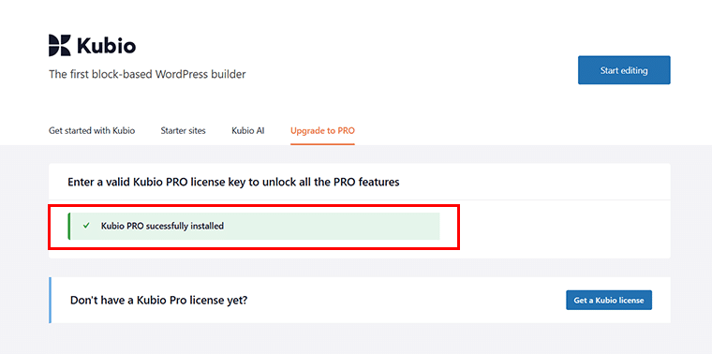Click the green checkmark in the success notice

click(86, 226)
